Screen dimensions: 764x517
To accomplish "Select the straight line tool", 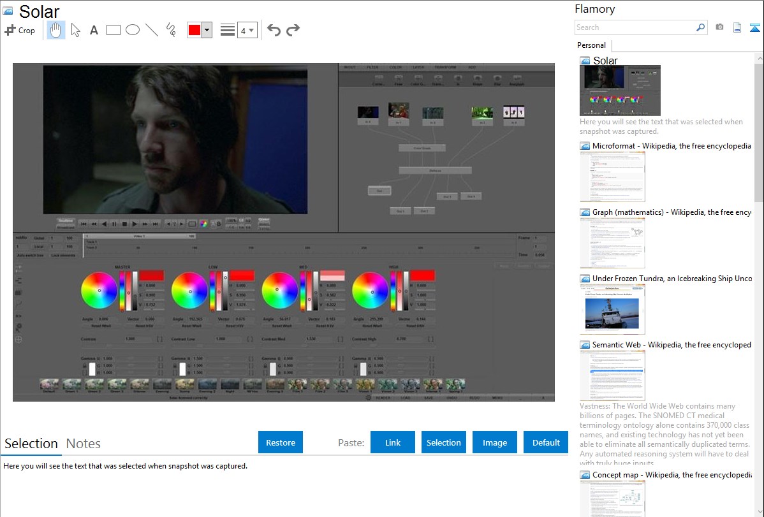I will (x=152, y=30).
